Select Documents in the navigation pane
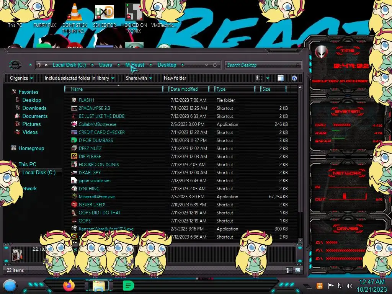Viewport: 392px width, 294px height. point(35,116)
